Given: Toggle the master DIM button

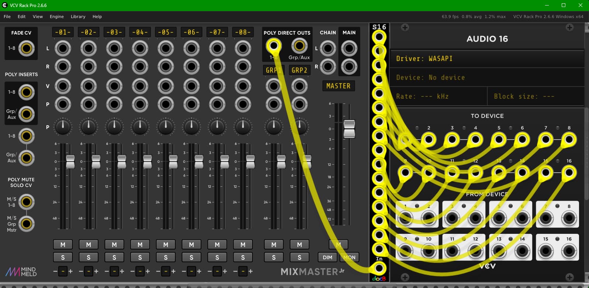Looking at the screenshot, I should [327, 257].
